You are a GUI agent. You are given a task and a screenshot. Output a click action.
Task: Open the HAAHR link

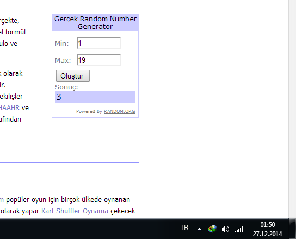point(10,108)
